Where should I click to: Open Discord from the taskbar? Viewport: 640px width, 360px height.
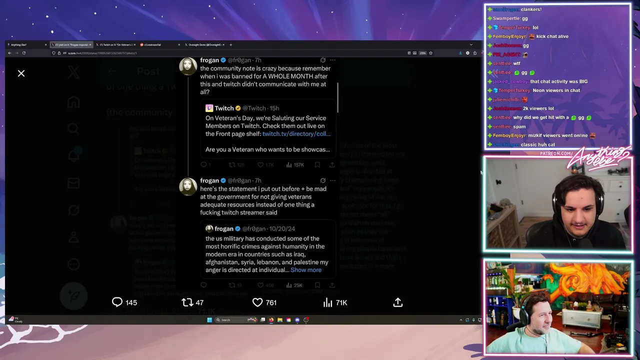(297, 320)
